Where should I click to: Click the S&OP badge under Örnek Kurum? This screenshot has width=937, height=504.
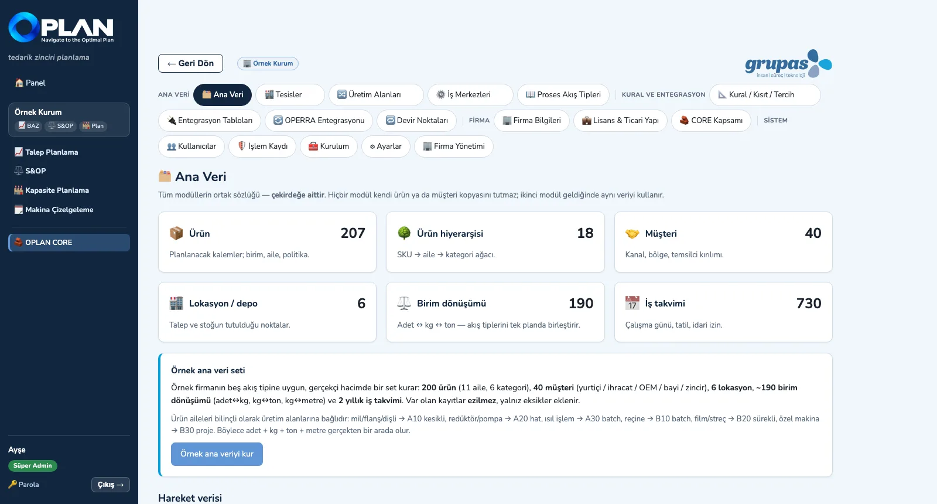(x=61, y=126)
